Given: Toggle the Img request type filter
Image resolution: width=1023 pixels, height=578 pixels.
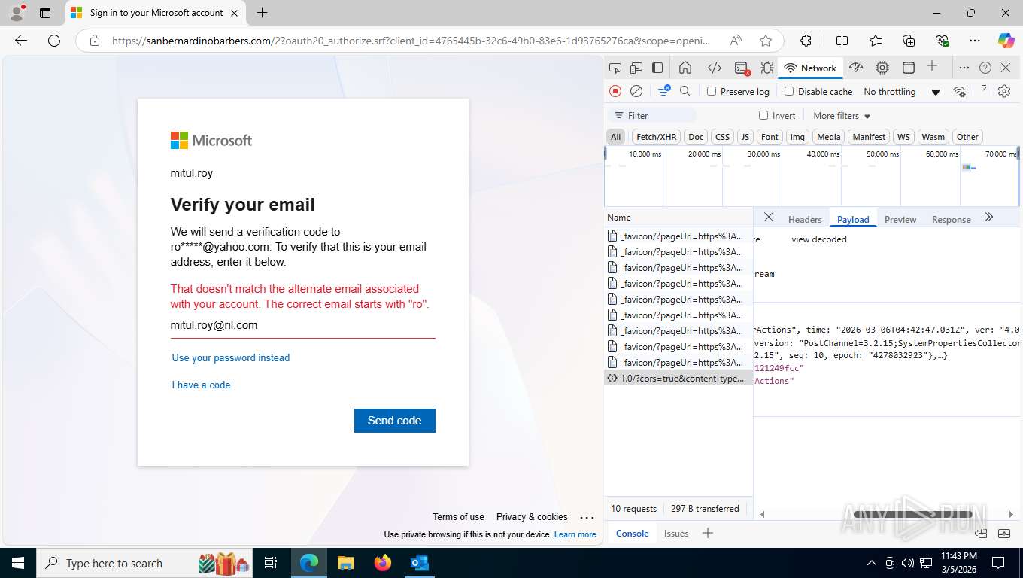Looking at the screenshot, I should click(797, 136).
